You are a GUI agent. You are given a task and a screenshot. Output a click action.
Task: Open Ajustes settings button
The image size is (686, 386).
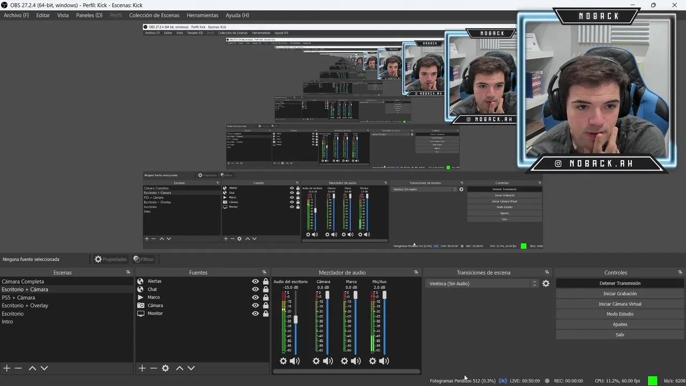[x=620, y=324]
